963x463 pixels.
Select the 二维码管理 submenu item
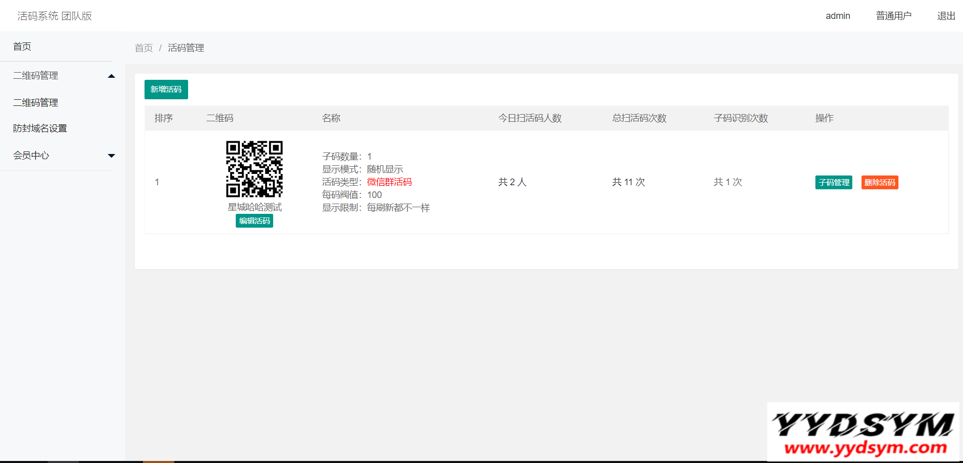(x=36, y=103)
